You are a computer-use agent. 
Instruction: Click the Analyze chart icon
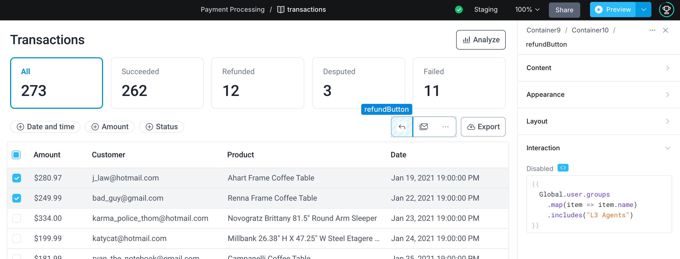tap(466, 40)
